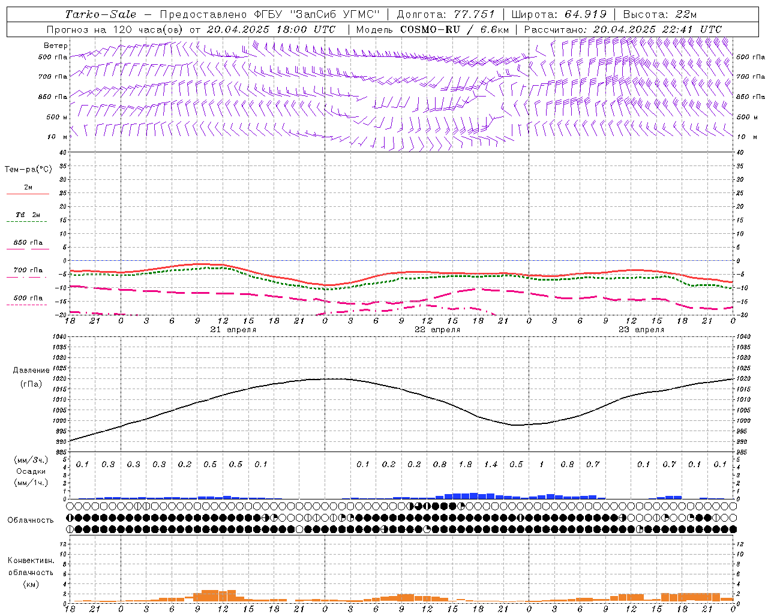Click the 'Рассчитано: 20.04.2025 22:41 UTC' timestamp
768x614 pixels.
click(623, 29)
